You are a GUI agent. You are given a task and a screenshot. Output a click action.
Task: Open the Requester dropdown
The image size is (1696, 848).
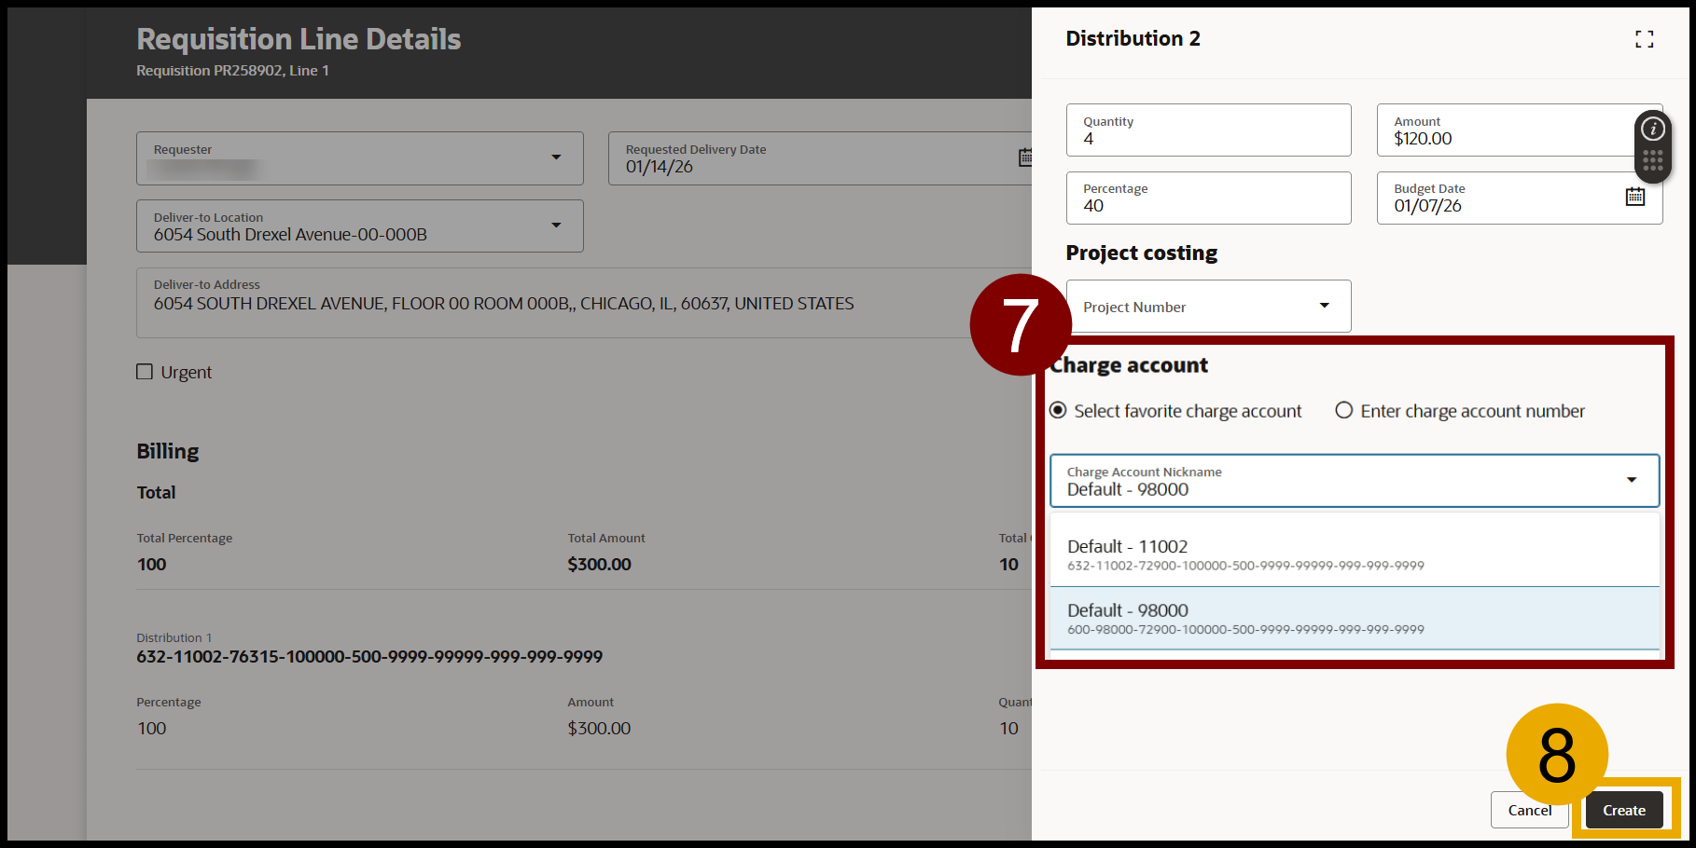click(x=556, y=157)
